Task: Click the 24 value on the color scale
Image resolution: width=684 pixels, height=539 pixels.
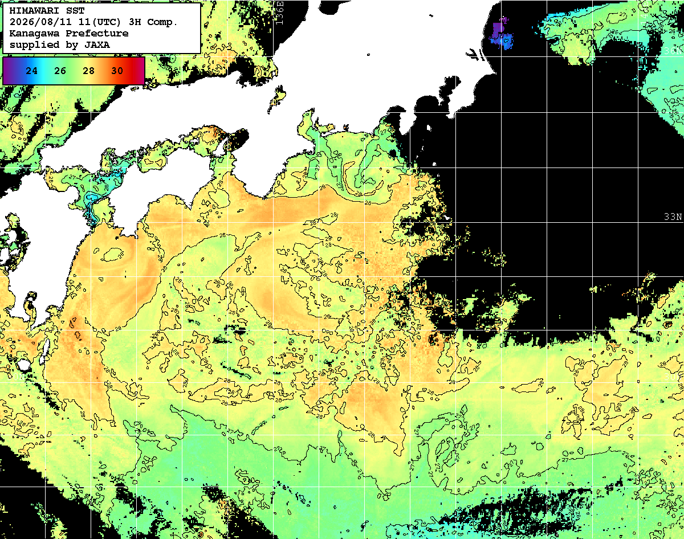Action: 32,71
